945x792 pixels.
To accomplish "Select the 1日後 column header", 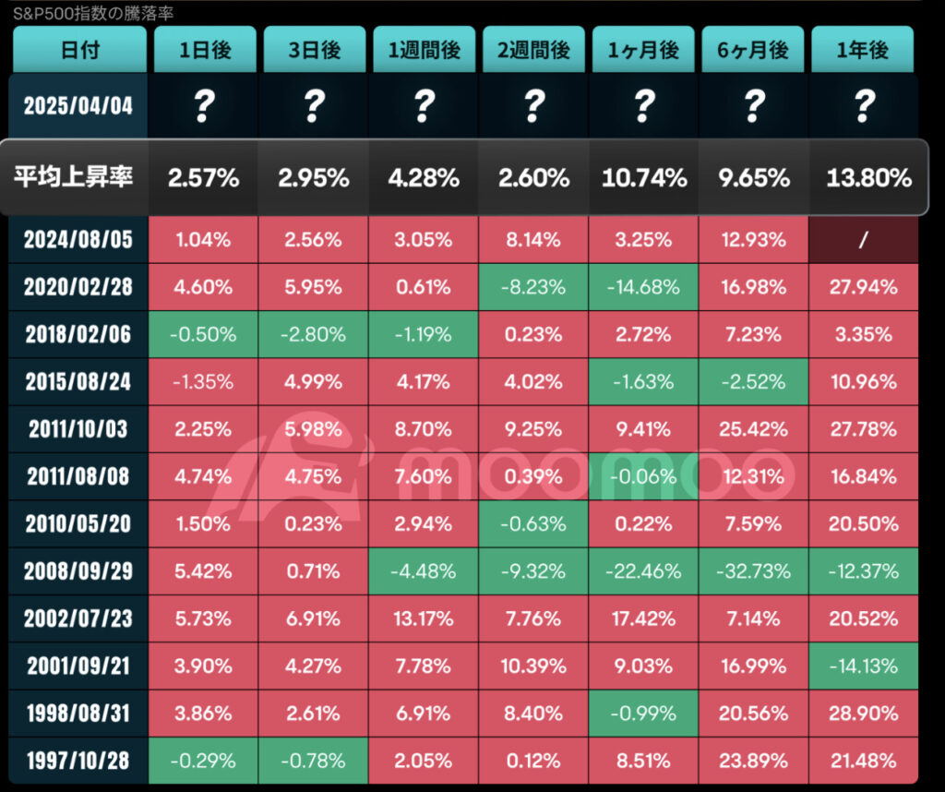I will (204, 50).
